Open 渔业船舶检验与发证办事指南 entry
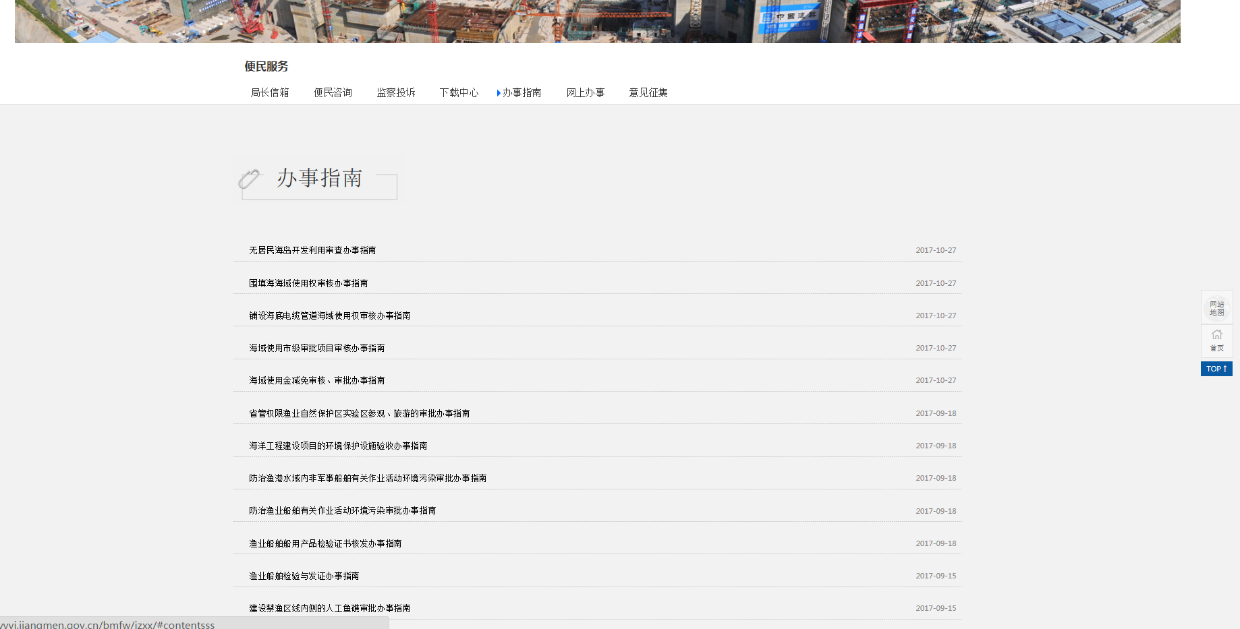 coord(304,576)
